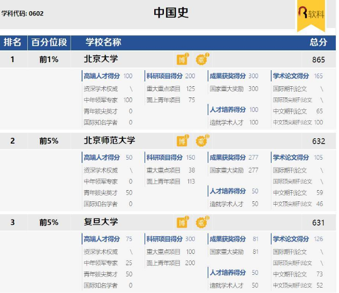
Task: Click the 重 badge for 北京师范大学
Action: 202,140
